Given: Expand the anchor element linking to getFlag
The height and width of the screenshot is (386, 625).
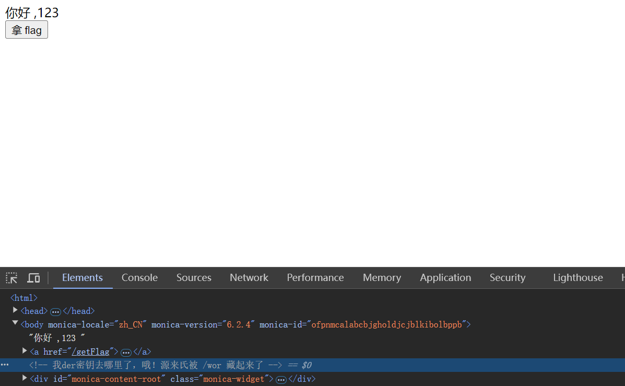Looking at the screenshot, I should [x=24, y=351].
